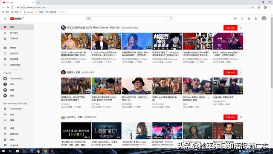This screenshot has width=273, height=154.
Task: Go back with browser back arrow
Action: [3, 7]
